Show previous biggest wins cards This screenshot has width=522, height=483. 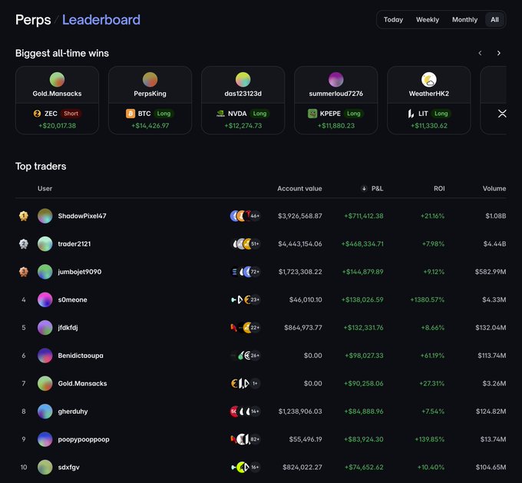pyautogui.click(x=480, y=53)
